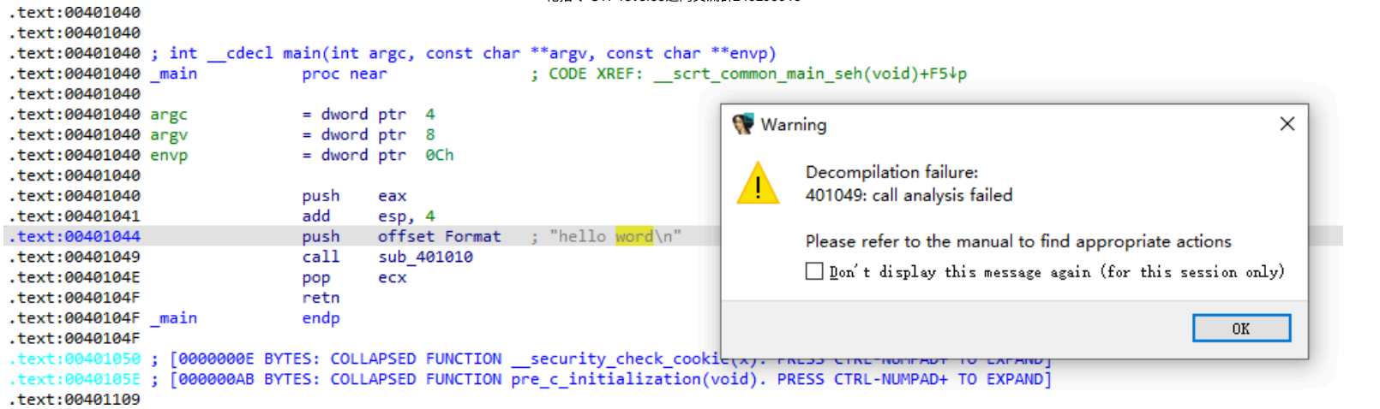This screenshot has height=409, width=1380.
Task: Click 'sub_401010' call operand
Action: point(425,257)
